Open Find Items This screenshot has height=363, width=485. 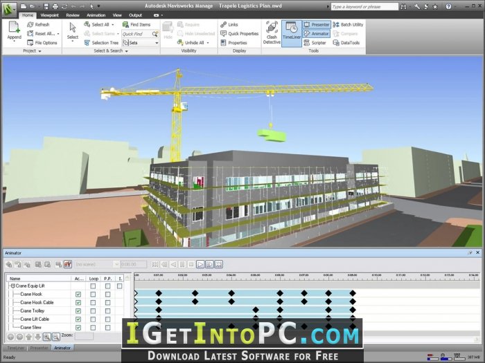(136, 24)
